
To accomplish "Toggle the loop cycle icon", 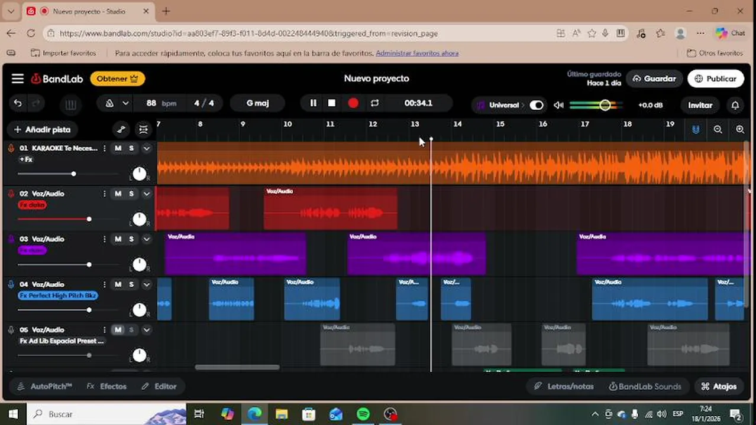I will coord(374,103).
